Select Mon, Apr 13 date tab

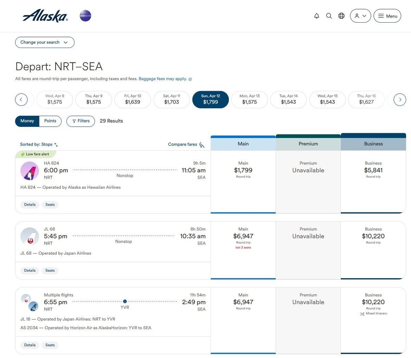(250, 99)
